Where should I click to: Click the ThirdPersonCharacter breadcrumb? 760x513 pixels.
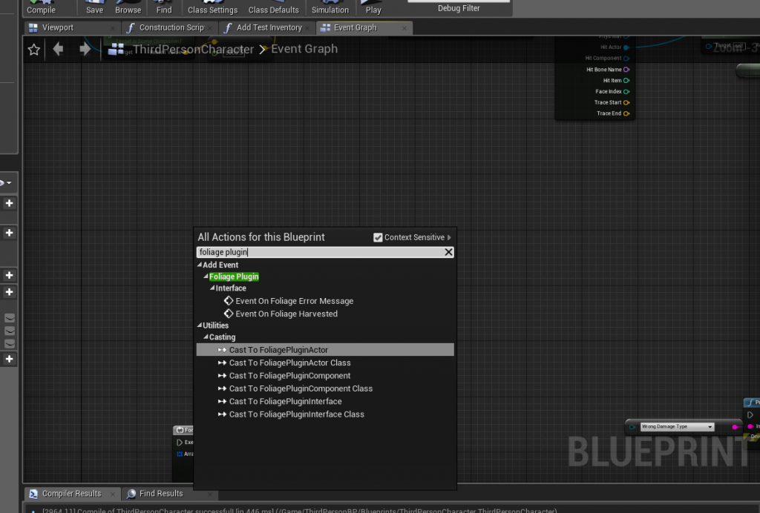(193, 50)
